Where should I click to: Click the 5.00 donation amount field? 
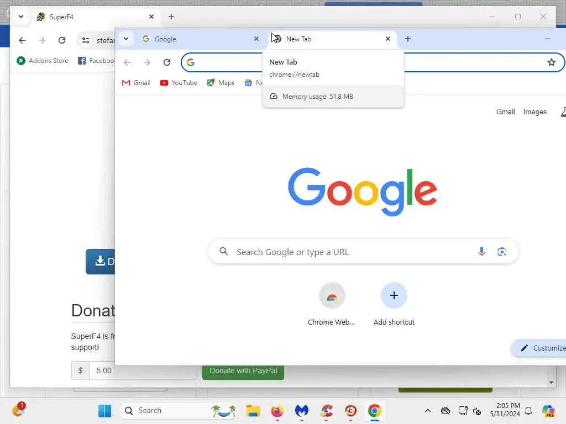[x=143, y=370]
